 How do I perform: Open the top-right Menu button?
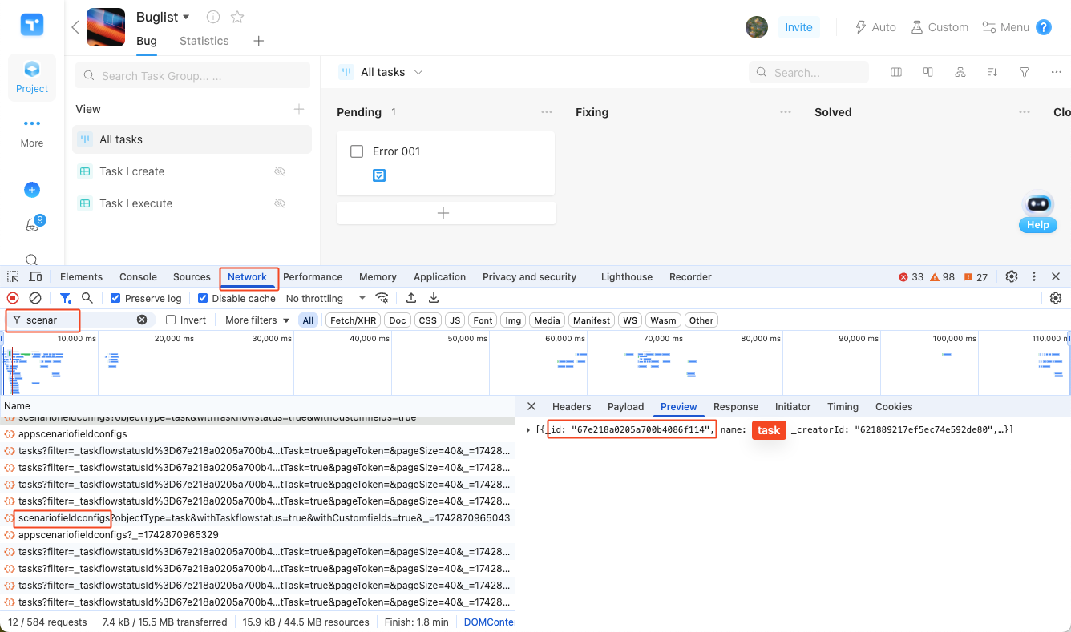click(1005, 27)
